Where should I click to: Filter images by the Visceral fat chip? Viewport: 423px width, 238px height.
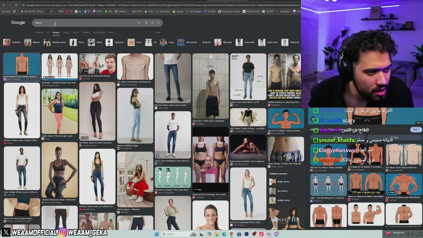coord(187,42)
